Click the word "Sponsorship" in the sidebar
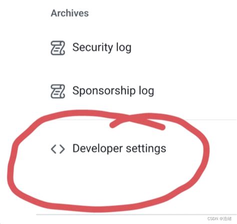 pos(104,91)
